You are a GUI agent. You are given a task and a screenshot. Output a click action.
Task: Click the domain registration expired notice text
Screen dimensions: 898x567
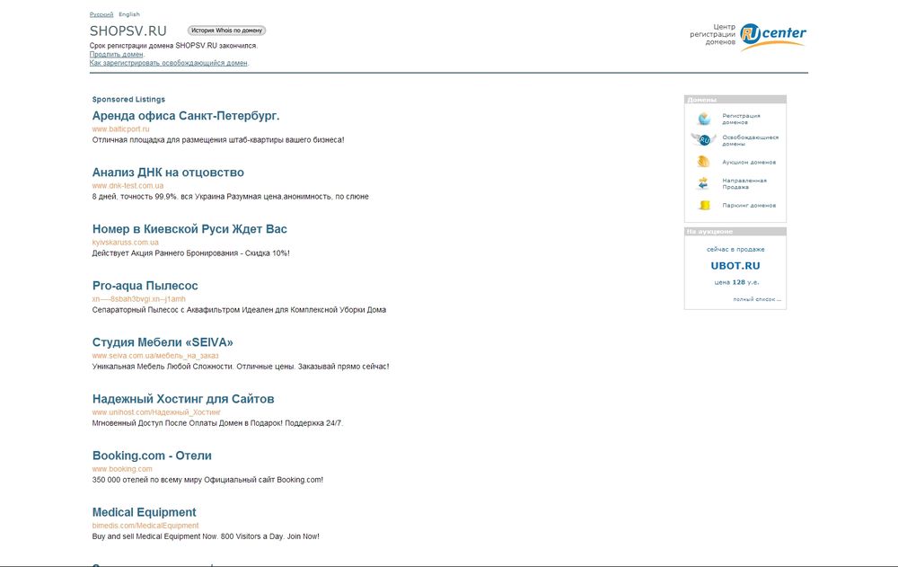tap(173, 46)
